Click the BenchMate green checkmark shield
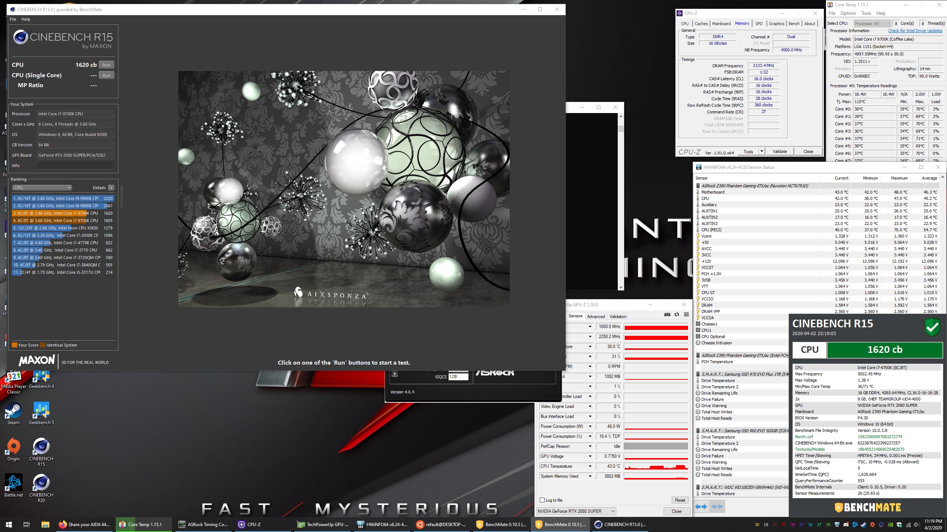Image resolution: width=947 pixels, height=532 pixels. point(933,328)
